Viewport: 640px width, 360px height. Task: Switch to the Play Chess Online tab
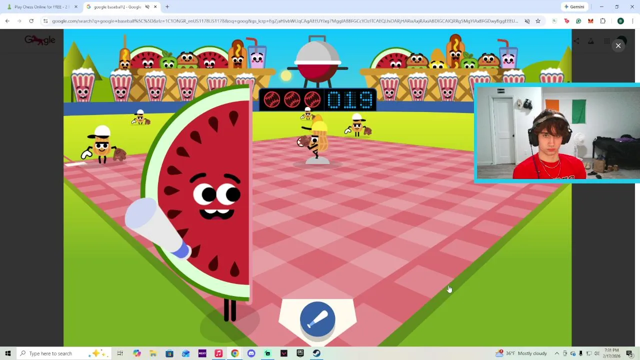[x=42, y=7]
